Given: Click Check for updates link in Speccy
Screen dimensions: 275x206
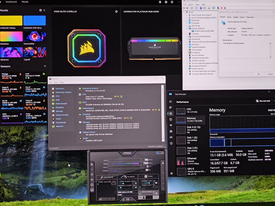Looking at the screenshot, I should click(x=156, y=147).
